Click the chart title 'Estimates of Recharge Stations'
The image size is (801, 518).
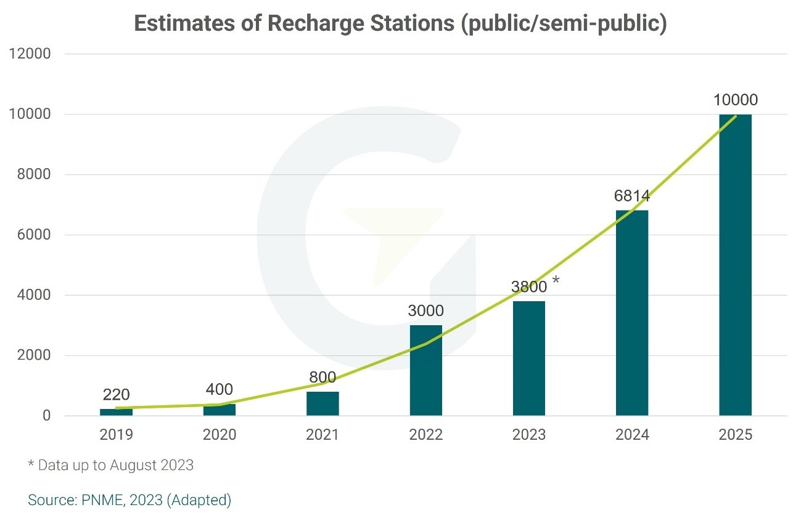click(x=400, y=24)
